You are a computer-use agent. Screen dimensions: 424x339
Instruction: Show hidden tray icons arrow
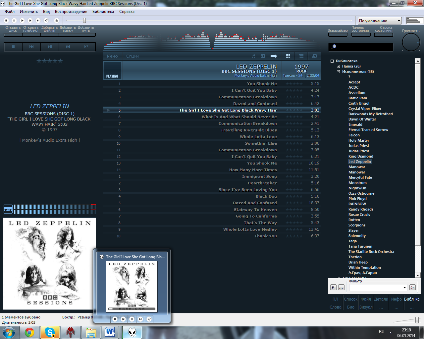click(x=391, y=332)
